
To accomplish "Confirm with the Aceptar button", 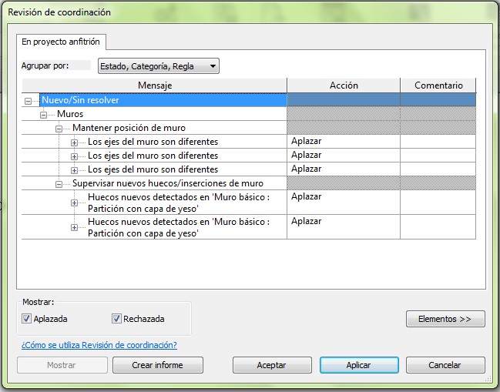I will point(271,365).
